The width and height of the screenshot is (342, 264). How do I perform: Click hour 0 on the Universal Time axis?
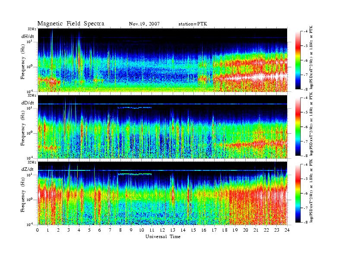pos(38,230)
